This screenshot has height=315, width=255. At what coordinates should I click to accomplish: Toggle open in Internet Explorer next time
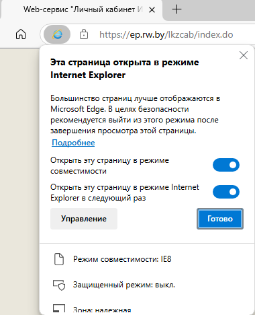[x=226, y=192]
